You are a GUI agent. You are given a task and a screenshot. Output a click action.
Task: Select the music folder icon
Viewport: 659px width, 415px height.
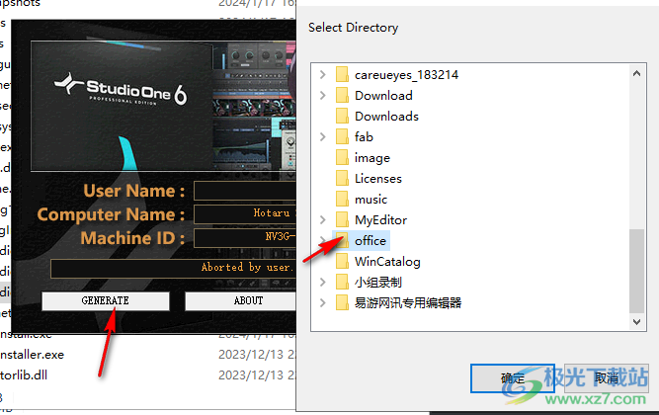[x=342, y=200]
